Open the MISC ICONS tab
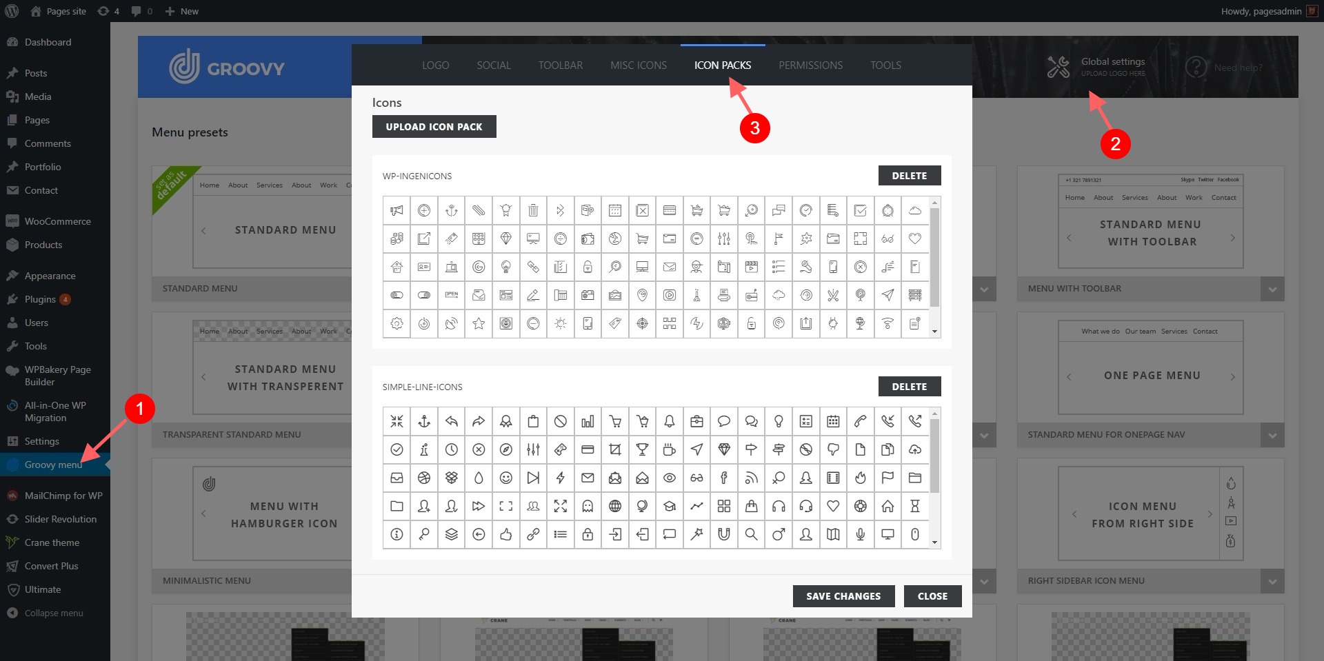The width and height of the screenshot is (1324, 661). (x=639, y=65)
